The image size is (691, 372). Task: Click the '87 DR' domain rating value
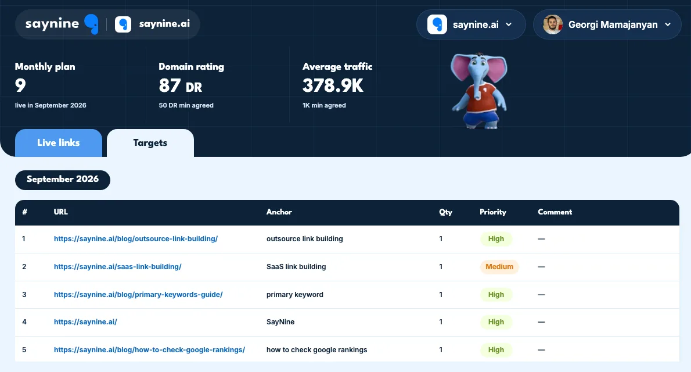coord(180,85)
